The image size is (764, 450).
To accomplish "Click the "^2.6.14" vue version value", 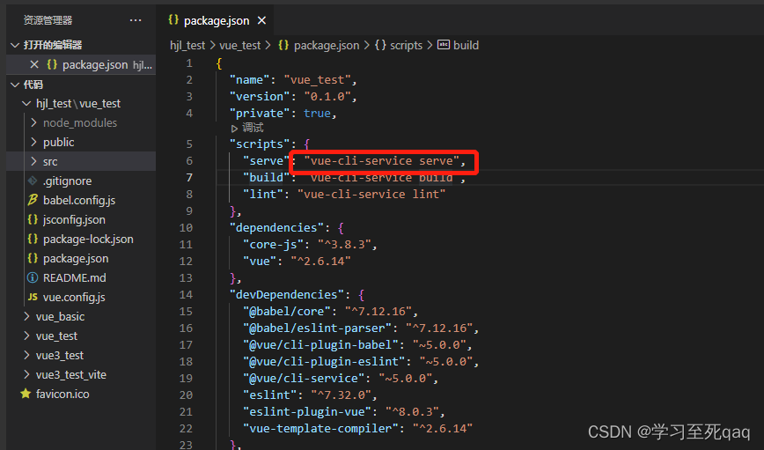I will pos(320,262).
